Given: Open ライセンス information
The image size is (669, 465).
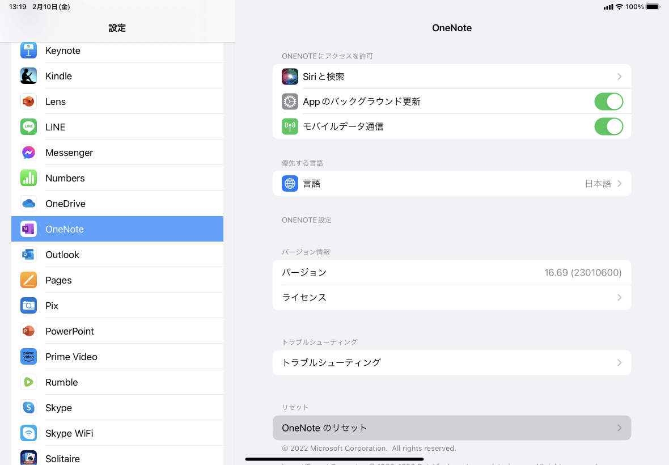Looking at the screenshot, I should (x=452, y=297).
